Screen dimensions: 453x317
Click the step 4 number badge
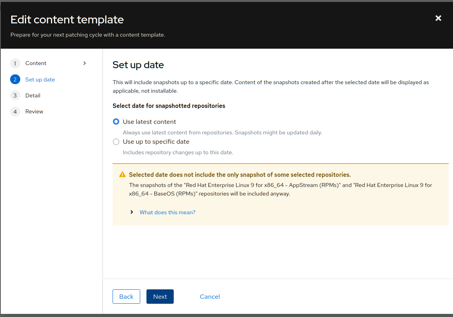(x=15, y=112)
